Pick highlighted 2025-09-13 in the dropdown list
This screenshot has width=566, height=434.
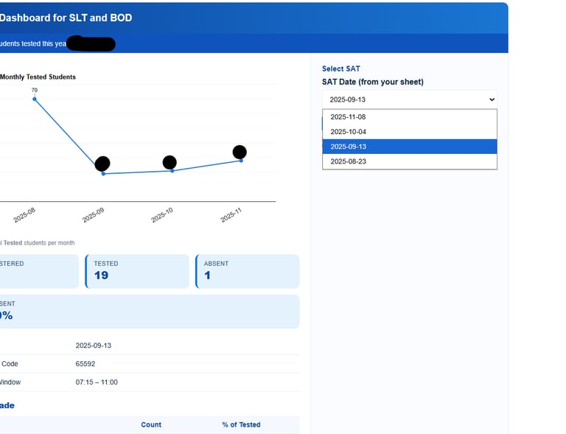click(x=409, y=147)
